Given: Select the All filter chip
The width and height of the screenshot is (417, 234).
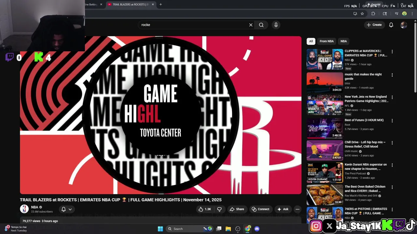Looking at the screenshot, I should 311,41.
